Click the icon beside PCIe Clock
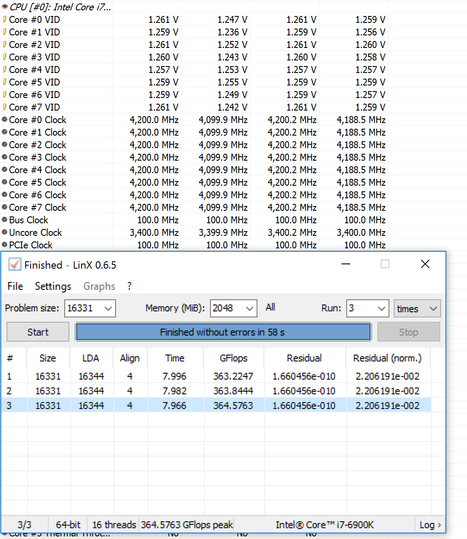This screenshot has height=539, width=467. pos(5,245)
